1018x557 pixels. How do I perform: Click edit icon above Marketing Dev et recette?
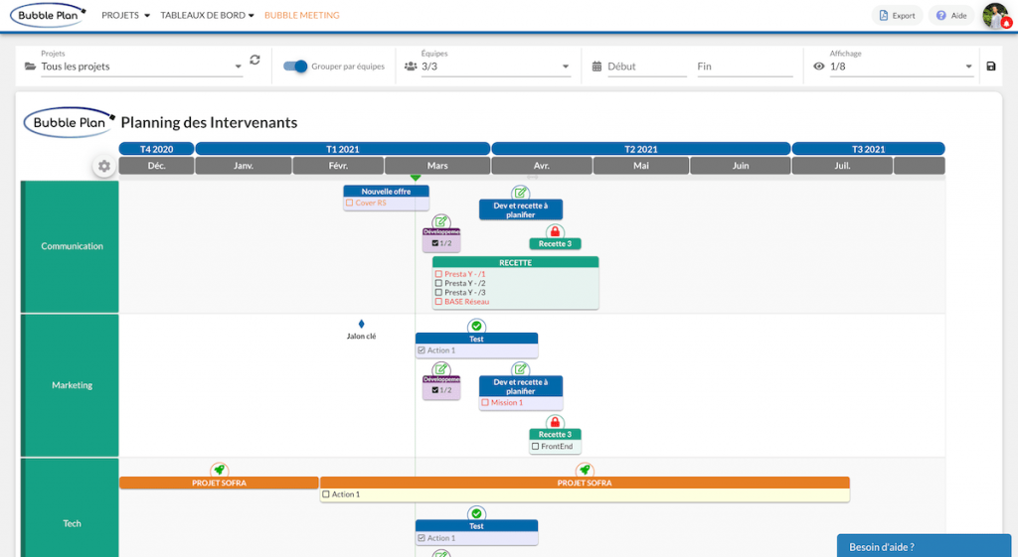click(520, 369)
